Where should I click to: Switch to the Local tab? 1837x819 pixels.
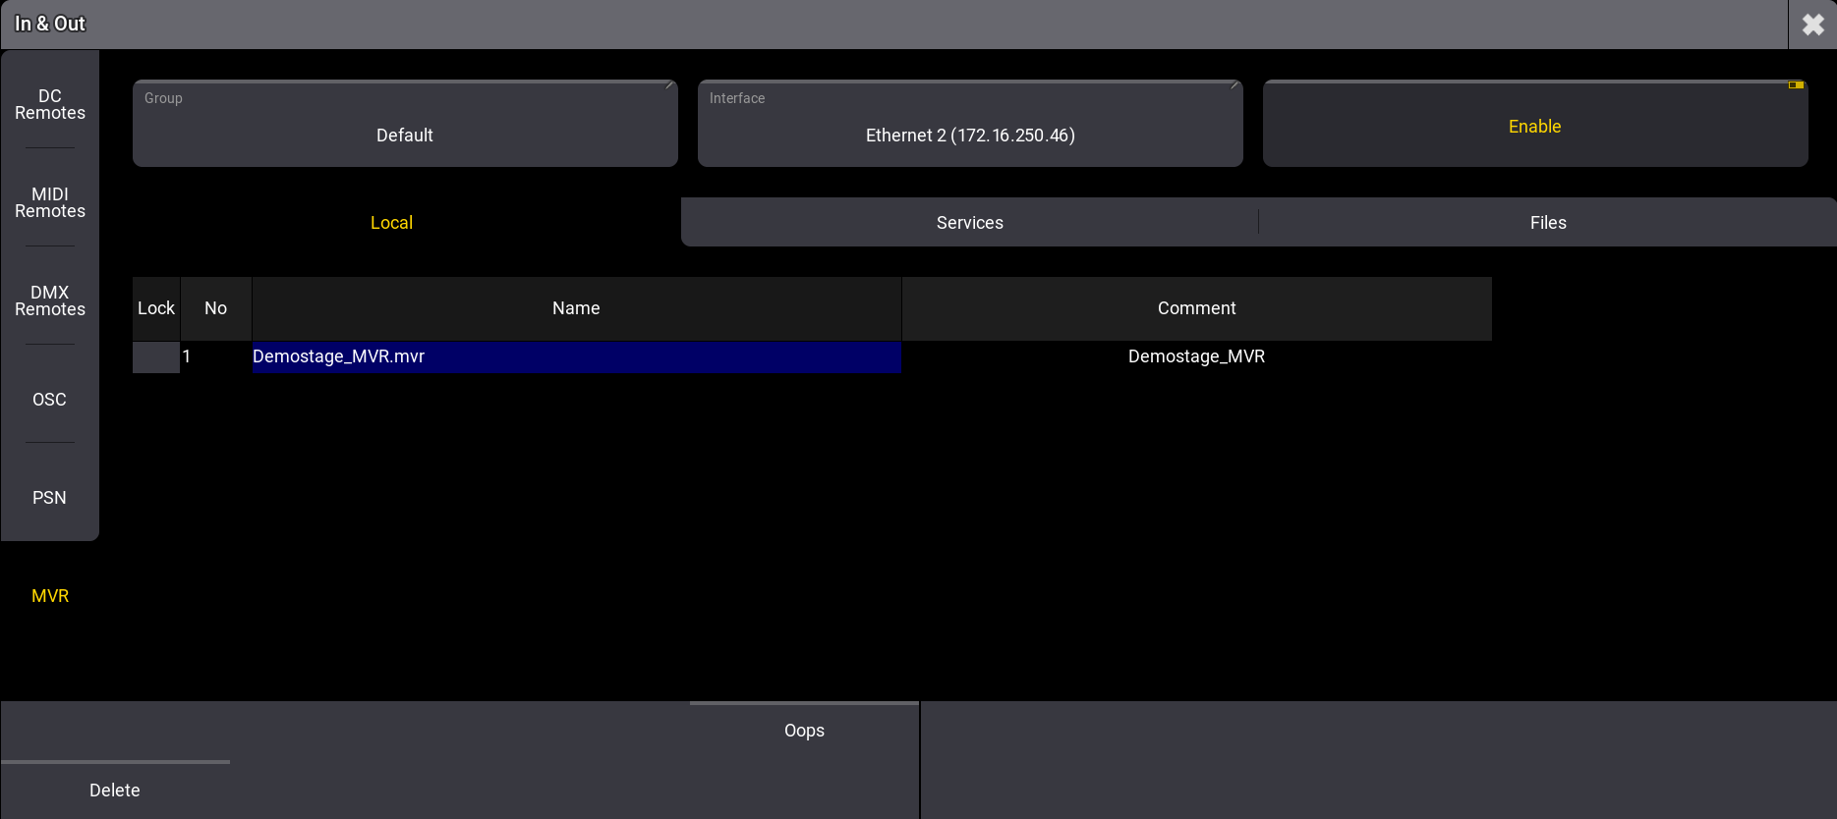click(x=391, y=223)
